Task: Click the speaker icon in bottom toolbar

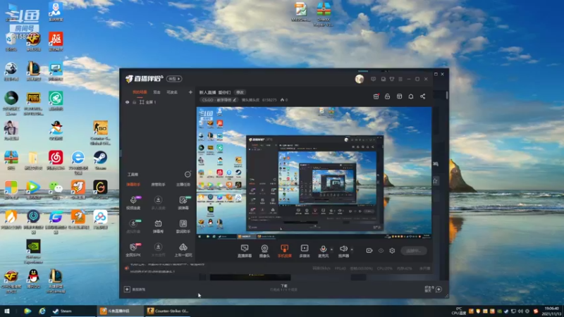Action: (343, 251)
